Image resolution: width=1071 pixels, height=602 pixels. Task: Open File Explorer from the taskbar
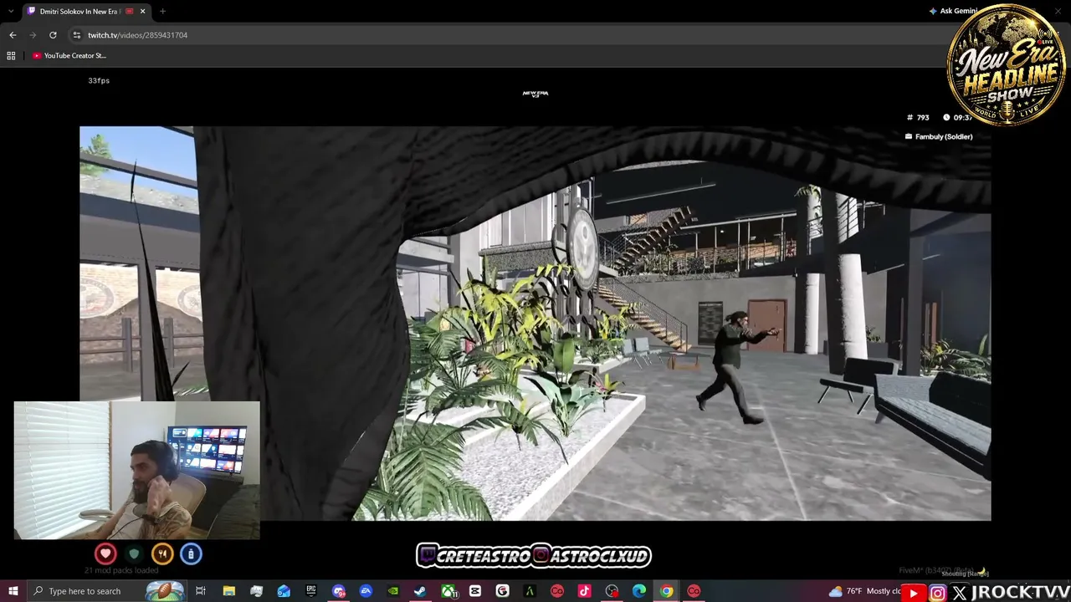[x=228, y=591]
